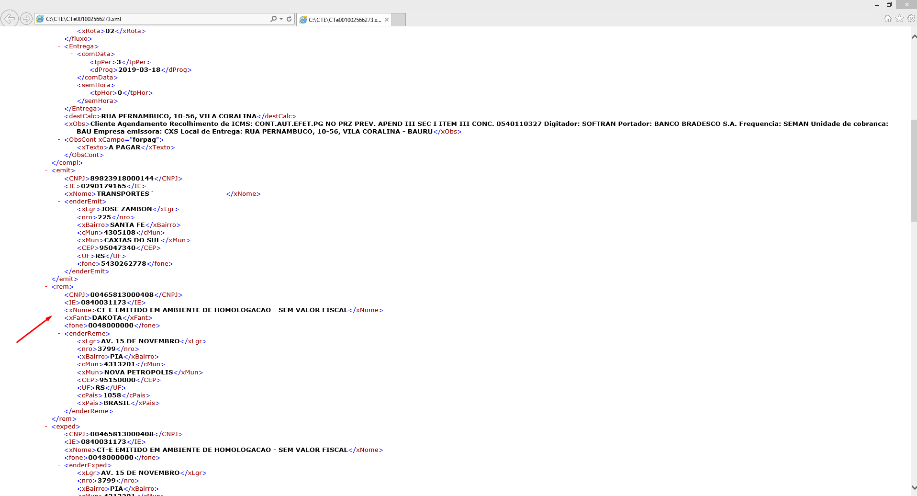Viewport: 917px width, 496px height.
Task: Click the vertical scrollbar thumb
Action: pos(914,170)
